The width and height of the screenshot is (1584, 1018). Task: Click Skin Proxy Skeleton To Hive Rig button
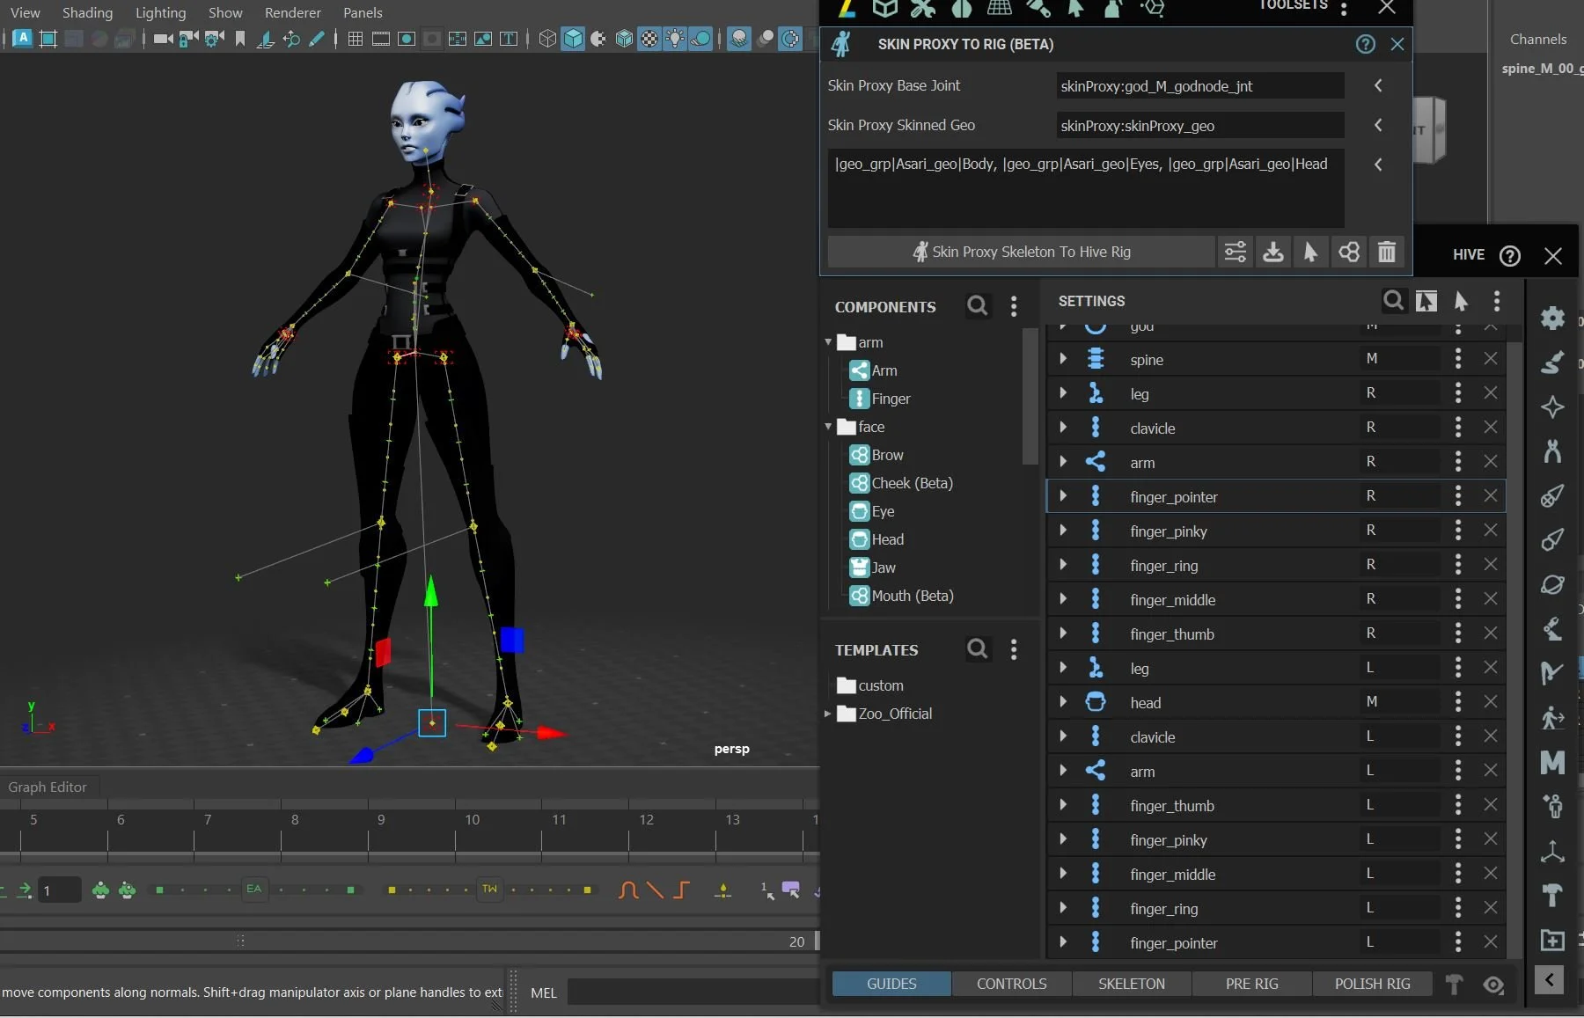[x=1021, y=253]
